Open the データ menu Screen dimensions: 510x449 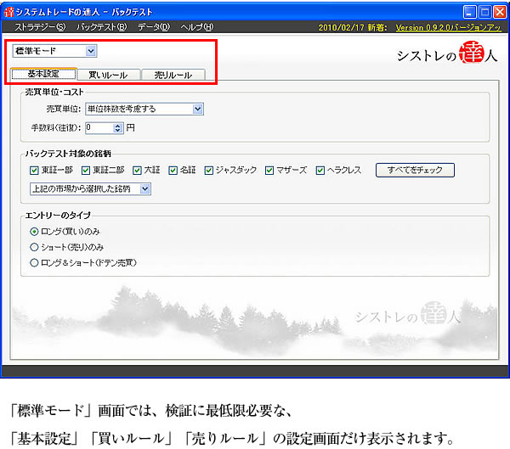[x=153, y=28]
